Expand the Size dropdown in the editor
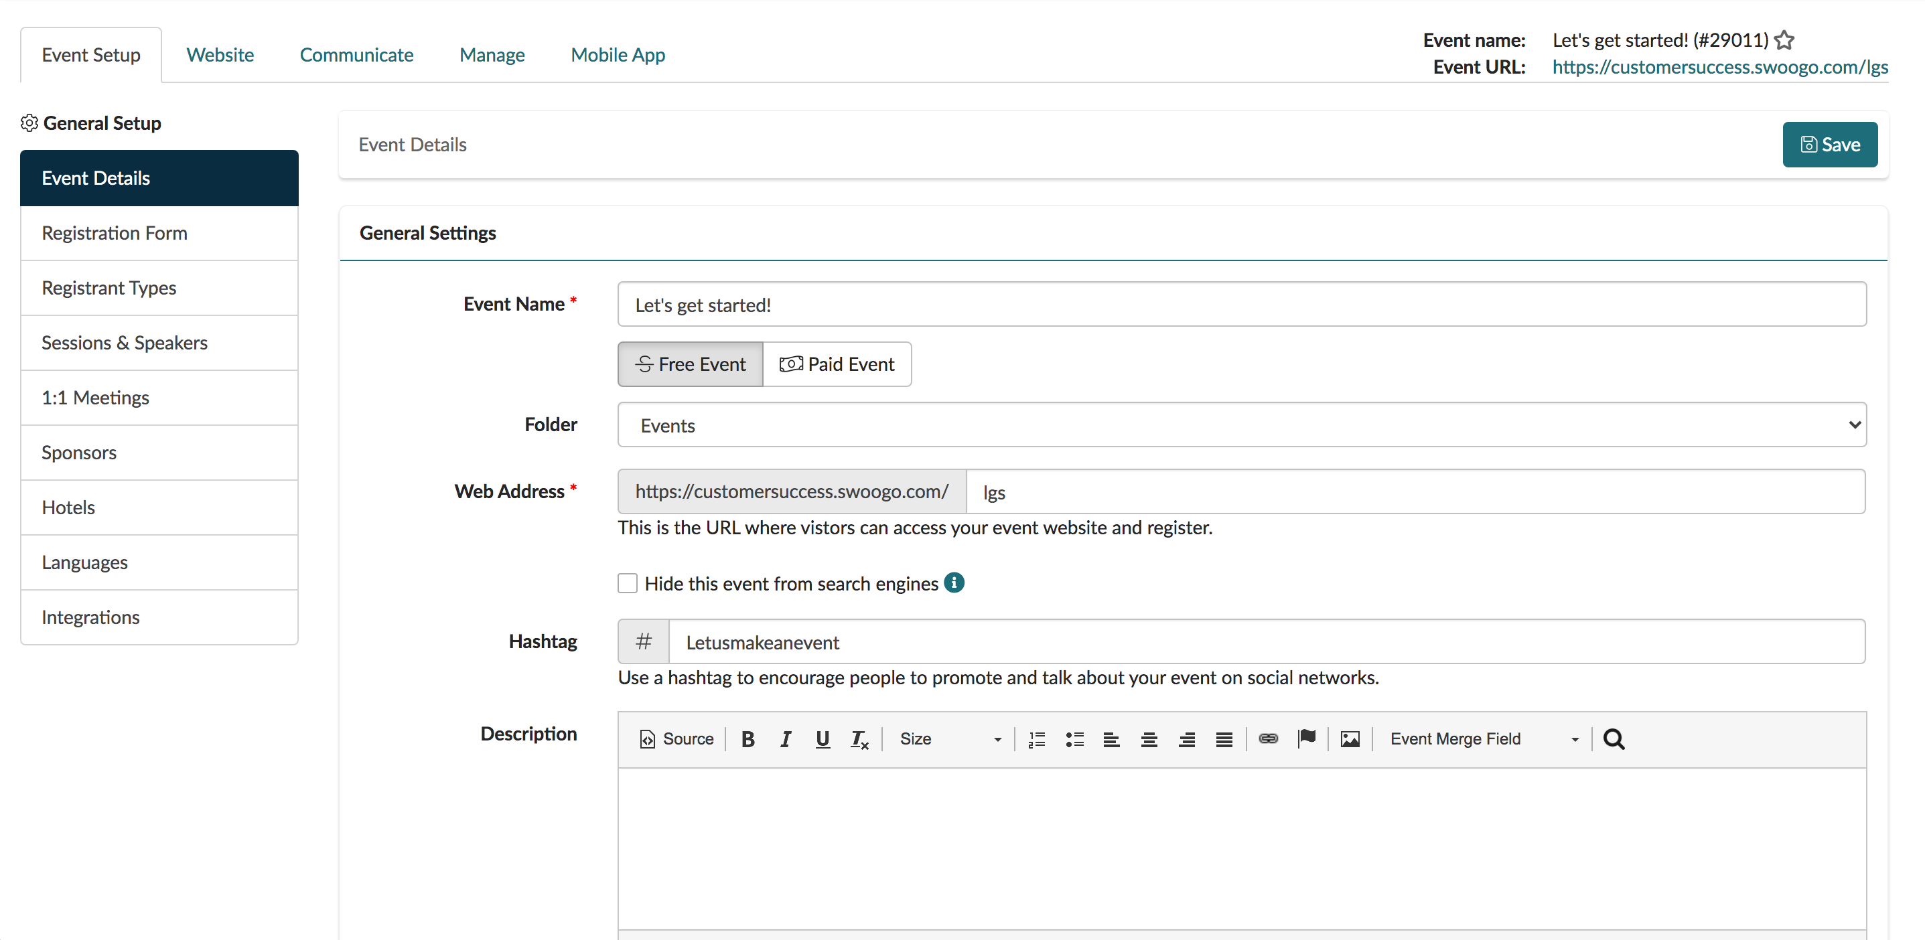The height and width of the screenshot is (940, 1925). (x=949, y=739)
